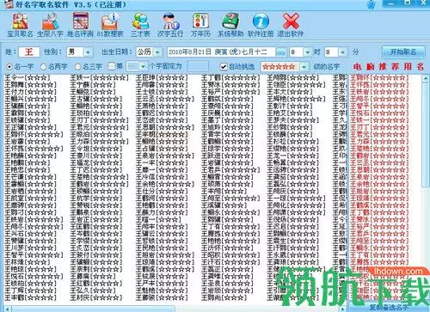Image resolution: width=430 pixels, height=312 pixels.
Task: Select the name 王梦夫 in main list
Action: click(x=292, y=120)
